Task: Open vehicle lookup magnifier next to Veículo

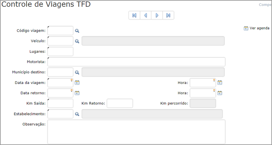Action: [x=77, y=41]
